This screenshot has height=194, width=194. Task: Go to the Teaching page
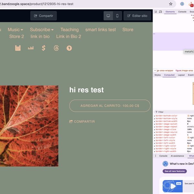[x=70, y=29]
